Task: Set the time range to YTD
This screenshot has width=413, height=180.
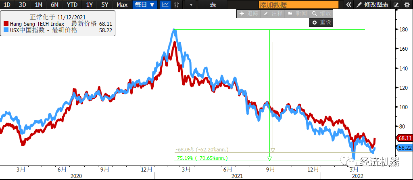Action: pos(72,5)
